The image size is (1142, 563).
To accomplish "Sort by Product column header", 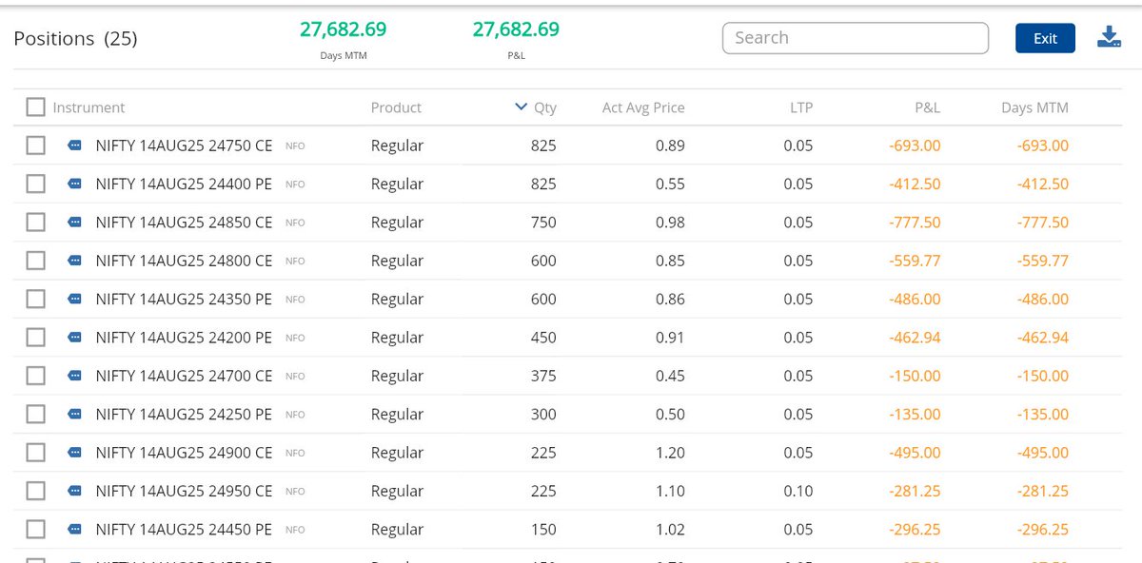I will coord(396,107).
